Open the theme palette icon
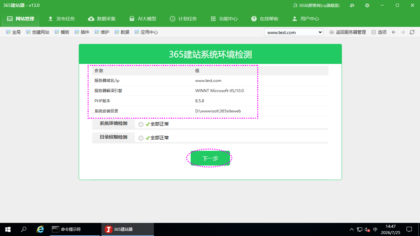Screen dimensions: 420x236 [x=352, y=6]
